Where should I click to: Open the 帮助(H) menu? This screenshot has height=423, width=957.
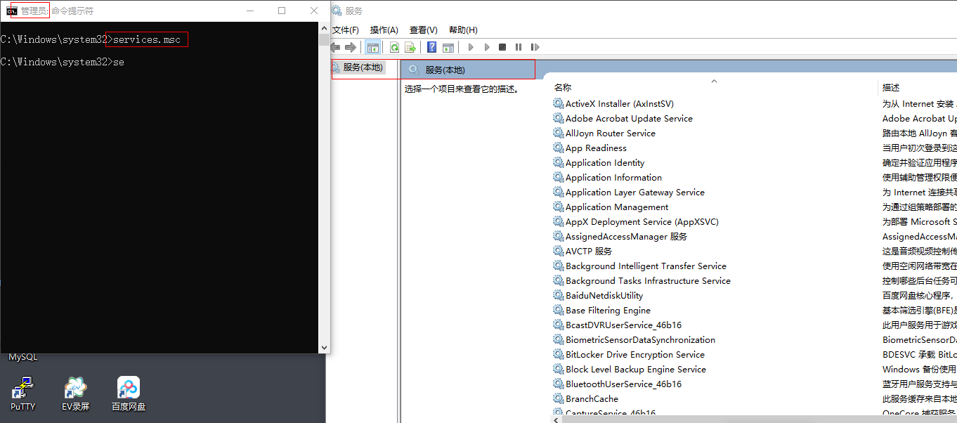tap(462, 30)
